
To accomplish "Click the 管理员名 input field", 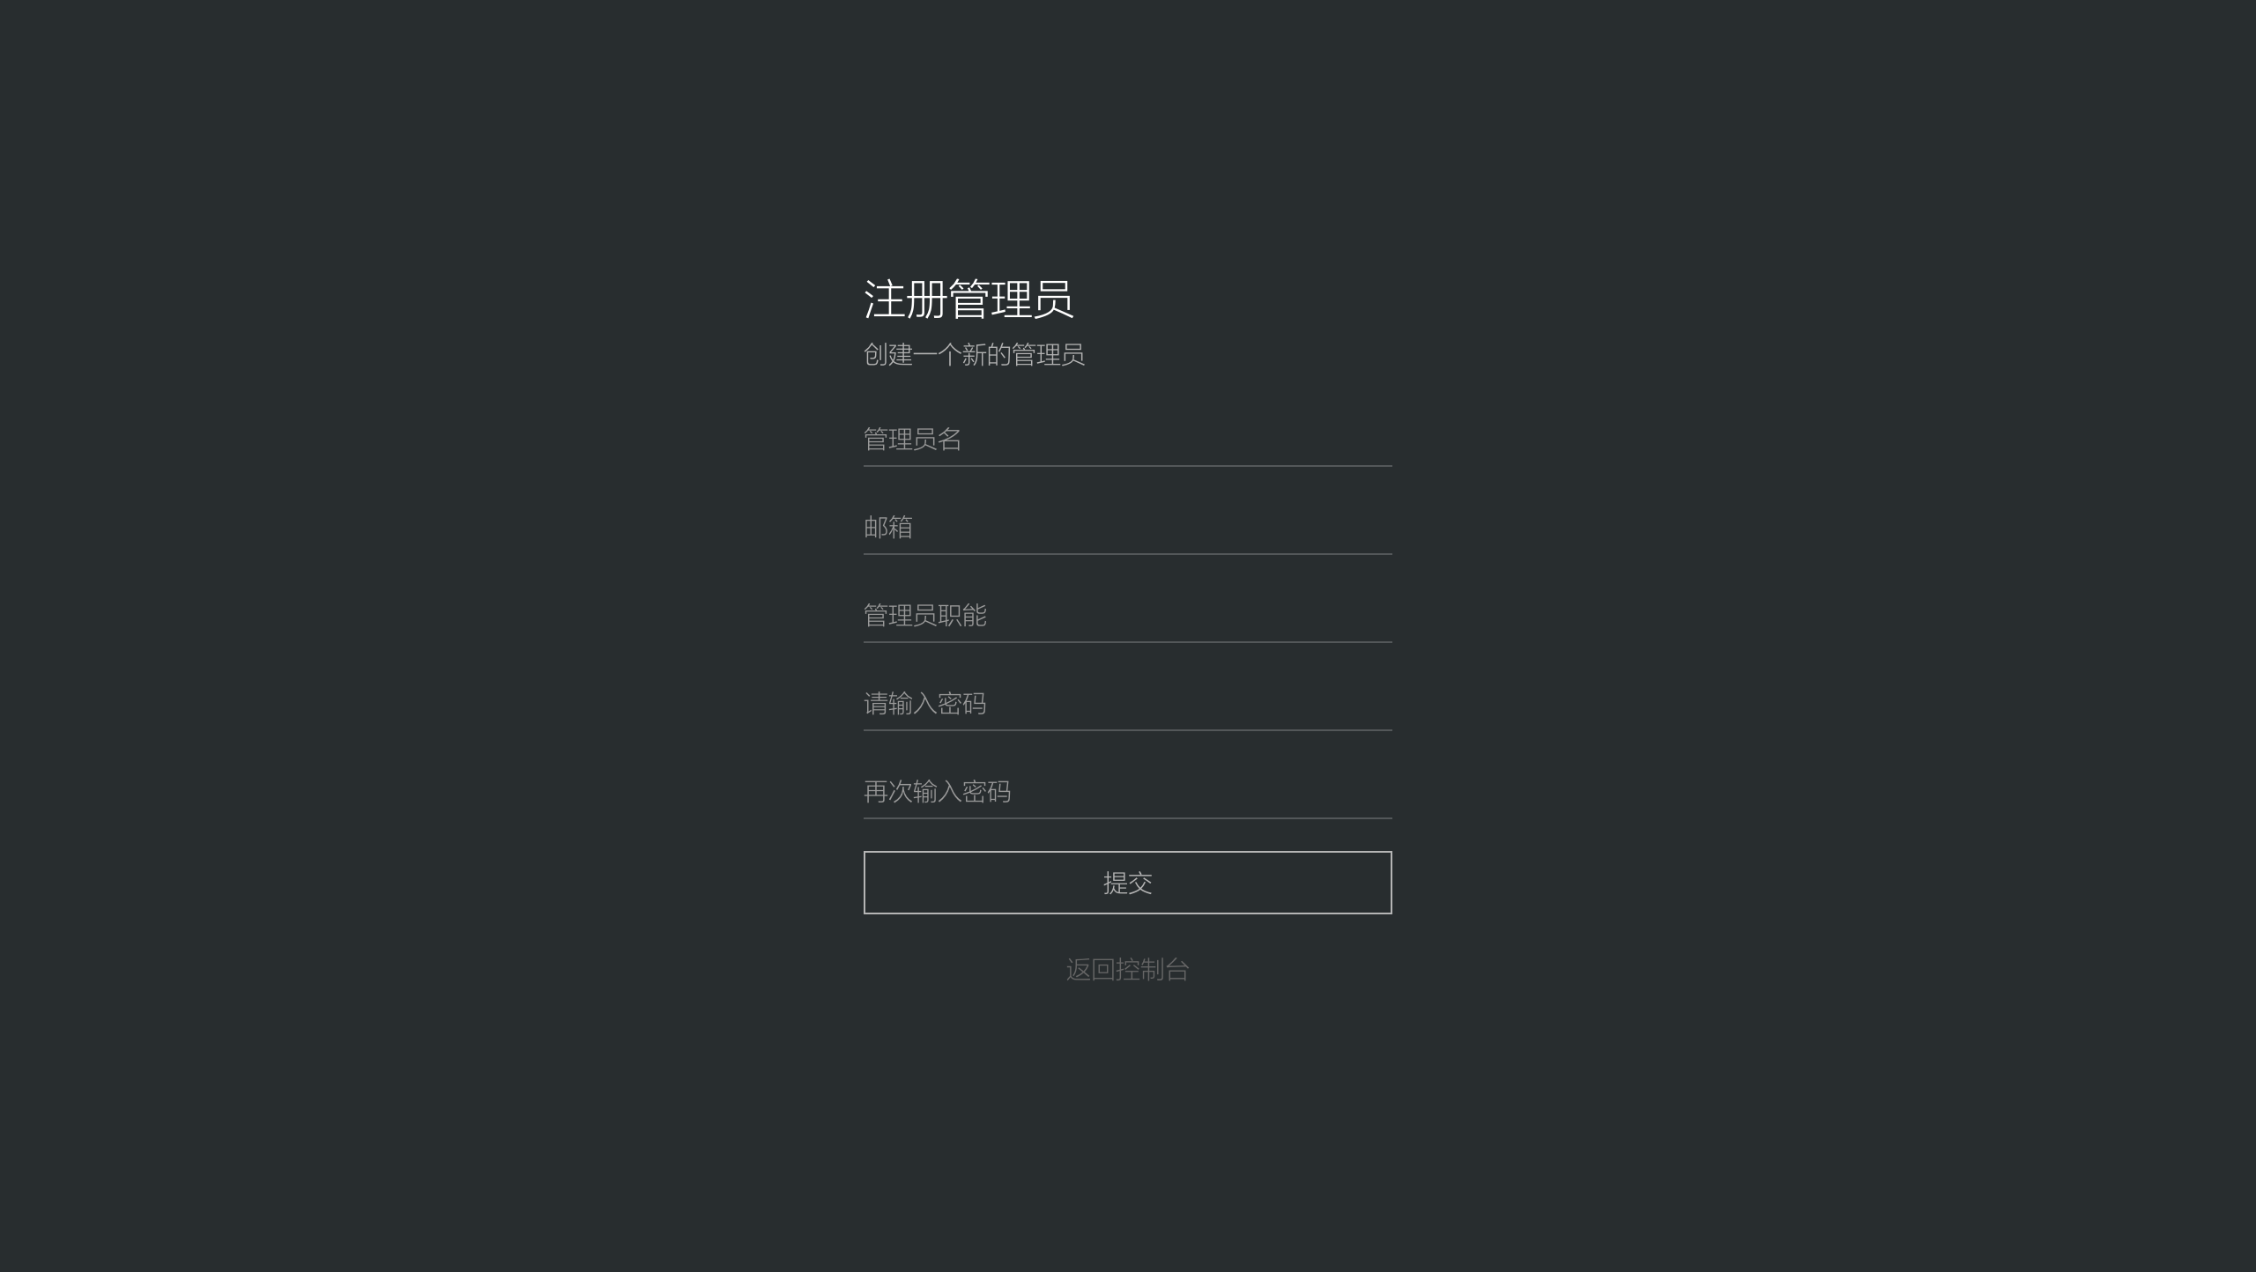I will tap(1127, 440).
